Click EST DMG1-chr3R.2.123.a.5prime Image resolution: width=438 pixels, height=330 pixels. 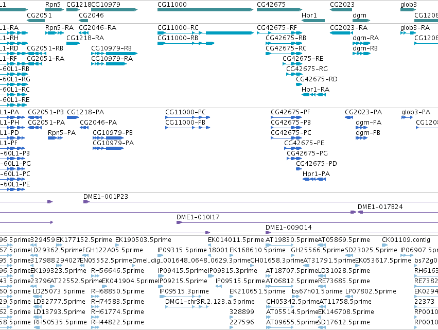[x=210, y=302]
